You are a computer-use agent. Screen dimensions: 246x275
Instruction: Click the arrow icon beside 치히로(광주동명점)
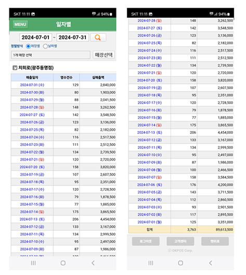[15, 68]
